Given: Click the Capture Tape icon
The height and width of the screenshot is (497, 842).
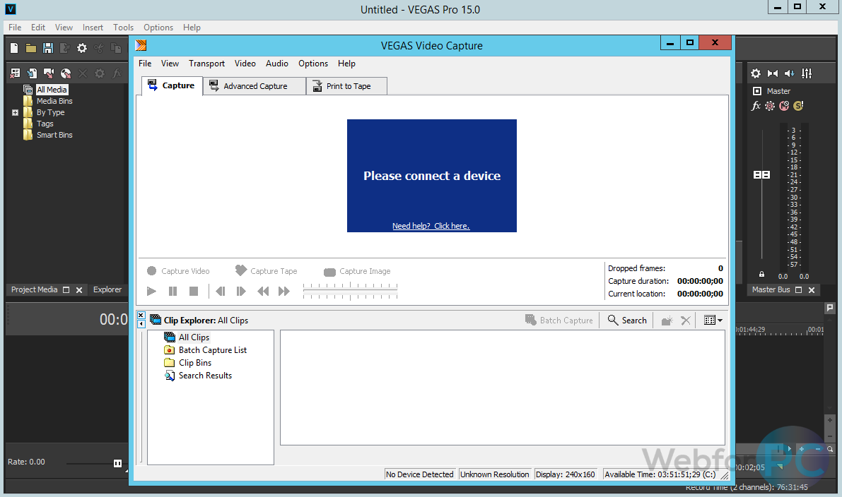Looking at the screenshot, I should tap(240, 270).
